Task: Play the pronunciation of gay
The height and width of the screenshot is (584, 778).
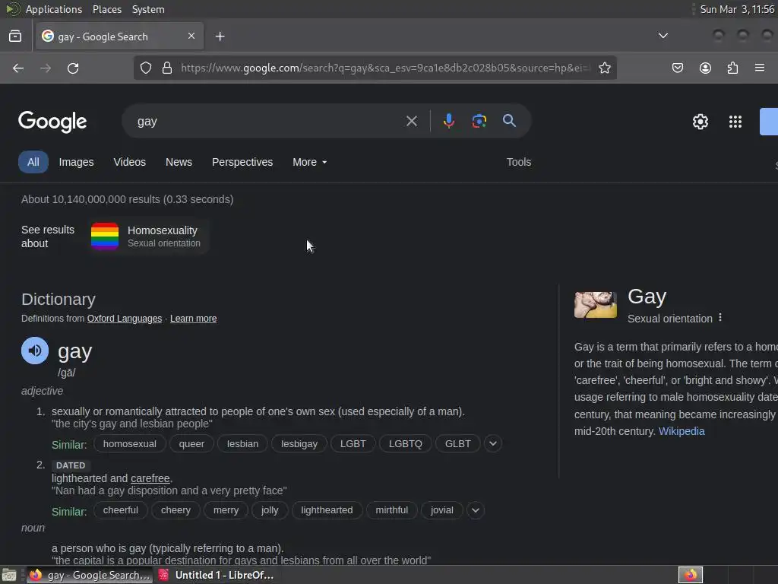Action: (35, 351)
